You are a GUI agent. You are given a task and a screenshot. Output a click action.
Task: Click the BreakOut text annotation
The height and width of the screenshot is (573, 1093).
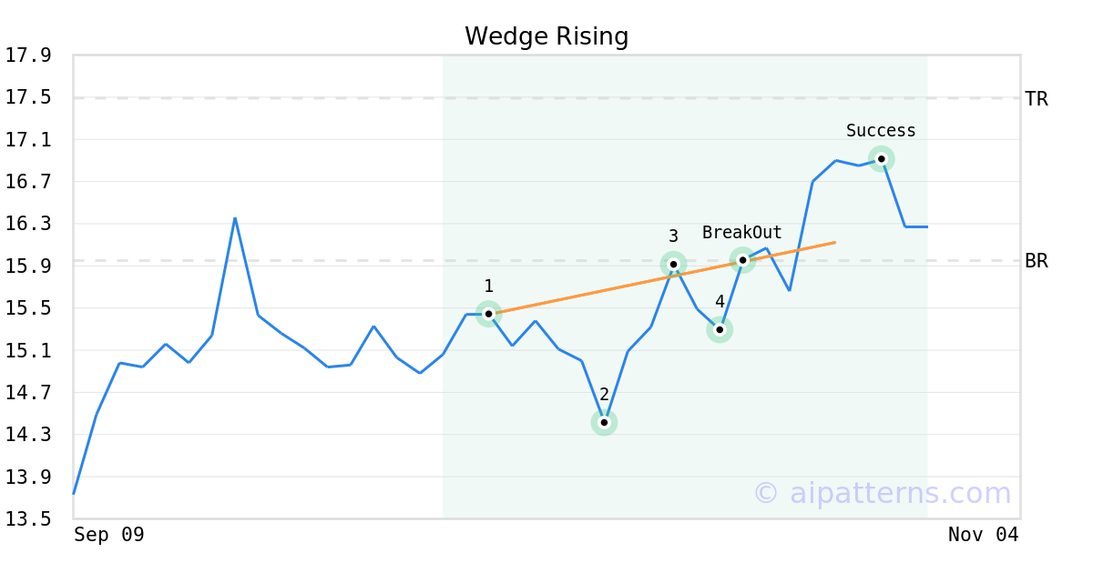click(741, 233)
